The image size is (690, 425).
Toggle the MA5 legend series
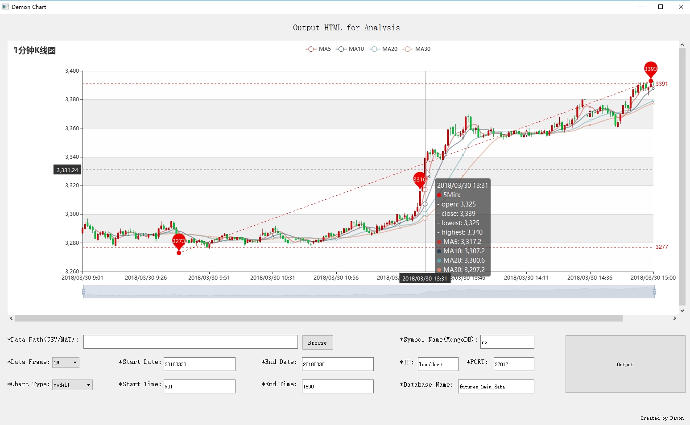(x=318, y=49)
